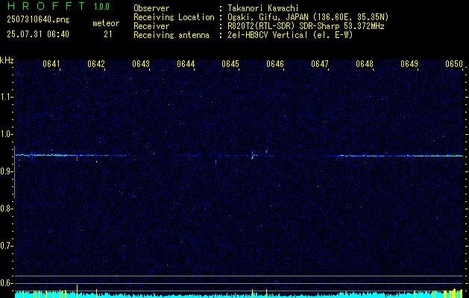Click the timestamp 25.07.31 06:40
This screenshot has width=469, height=298.
38,34
